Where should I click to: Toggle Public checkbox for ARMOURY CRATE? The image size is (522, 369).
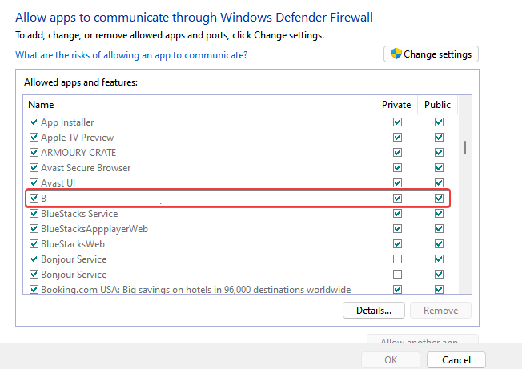tap(439, 152)
